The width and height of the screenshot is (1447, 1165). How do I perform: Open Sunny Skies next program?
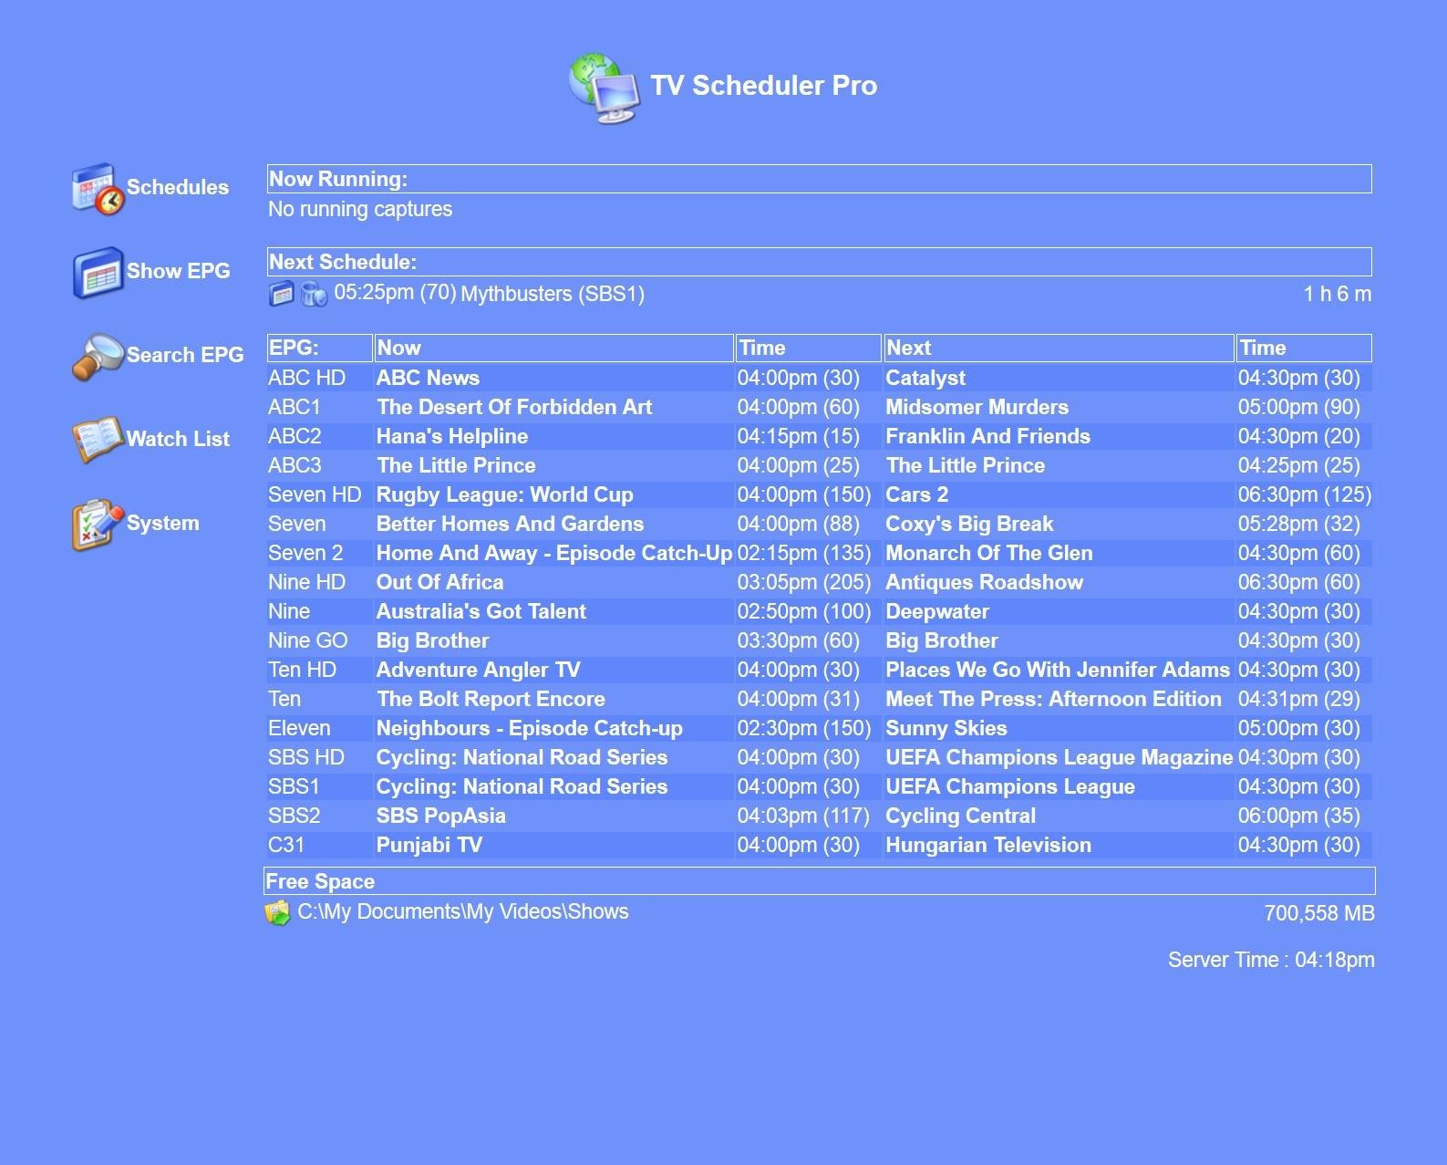946,728
